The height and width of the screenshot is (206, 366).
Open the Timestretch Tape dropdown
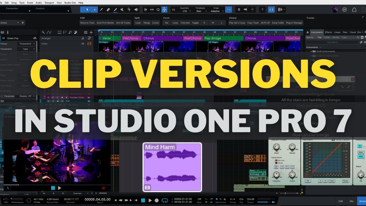point(26,49)
